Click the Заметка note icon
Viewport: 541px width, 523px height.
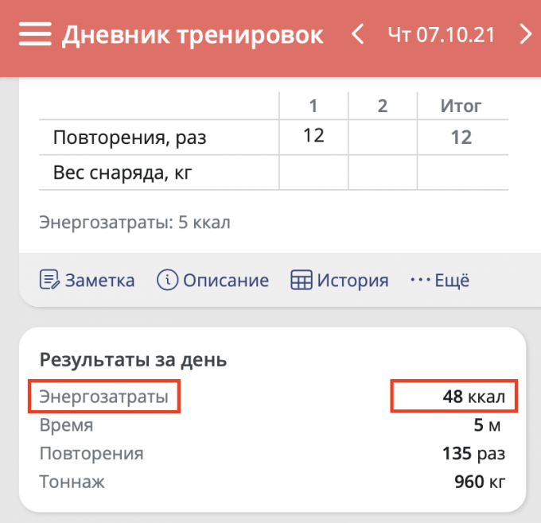(49, 281)
